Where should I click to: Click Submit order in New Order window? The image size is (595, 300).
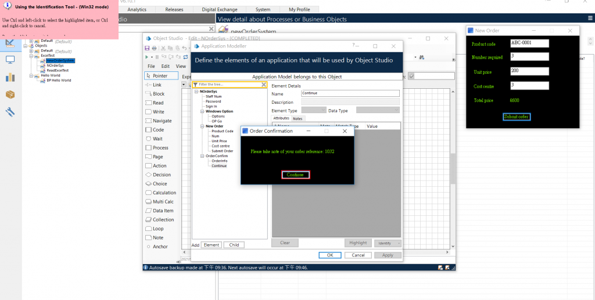pyautogui.click(x=517, y=117)
